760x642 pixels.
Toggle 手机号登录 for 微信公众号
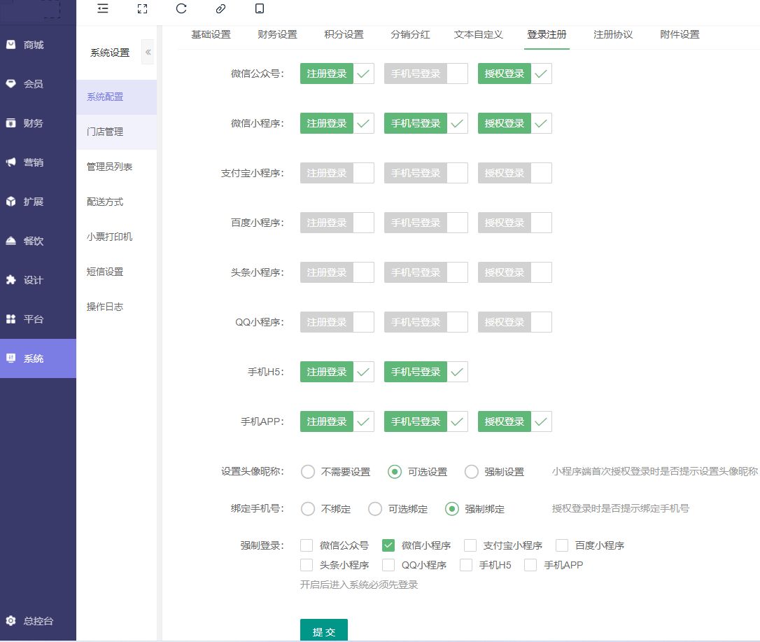click(x=425, y=74)
